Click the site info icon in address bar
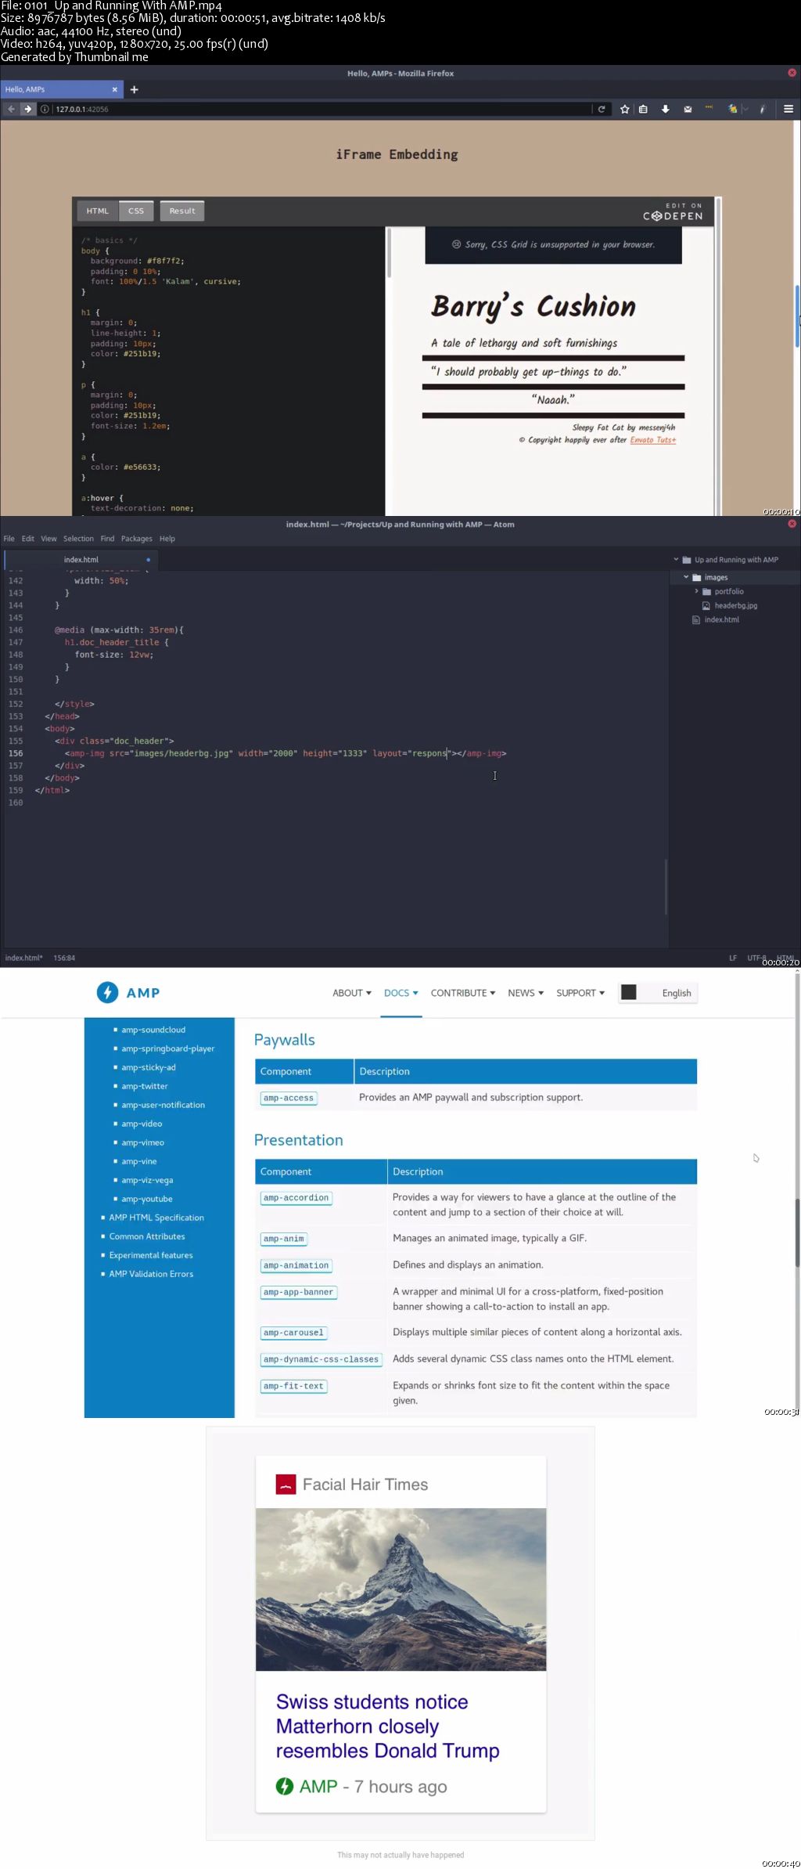The height and width of the screenshot is (1869, 801). (45, 109)
